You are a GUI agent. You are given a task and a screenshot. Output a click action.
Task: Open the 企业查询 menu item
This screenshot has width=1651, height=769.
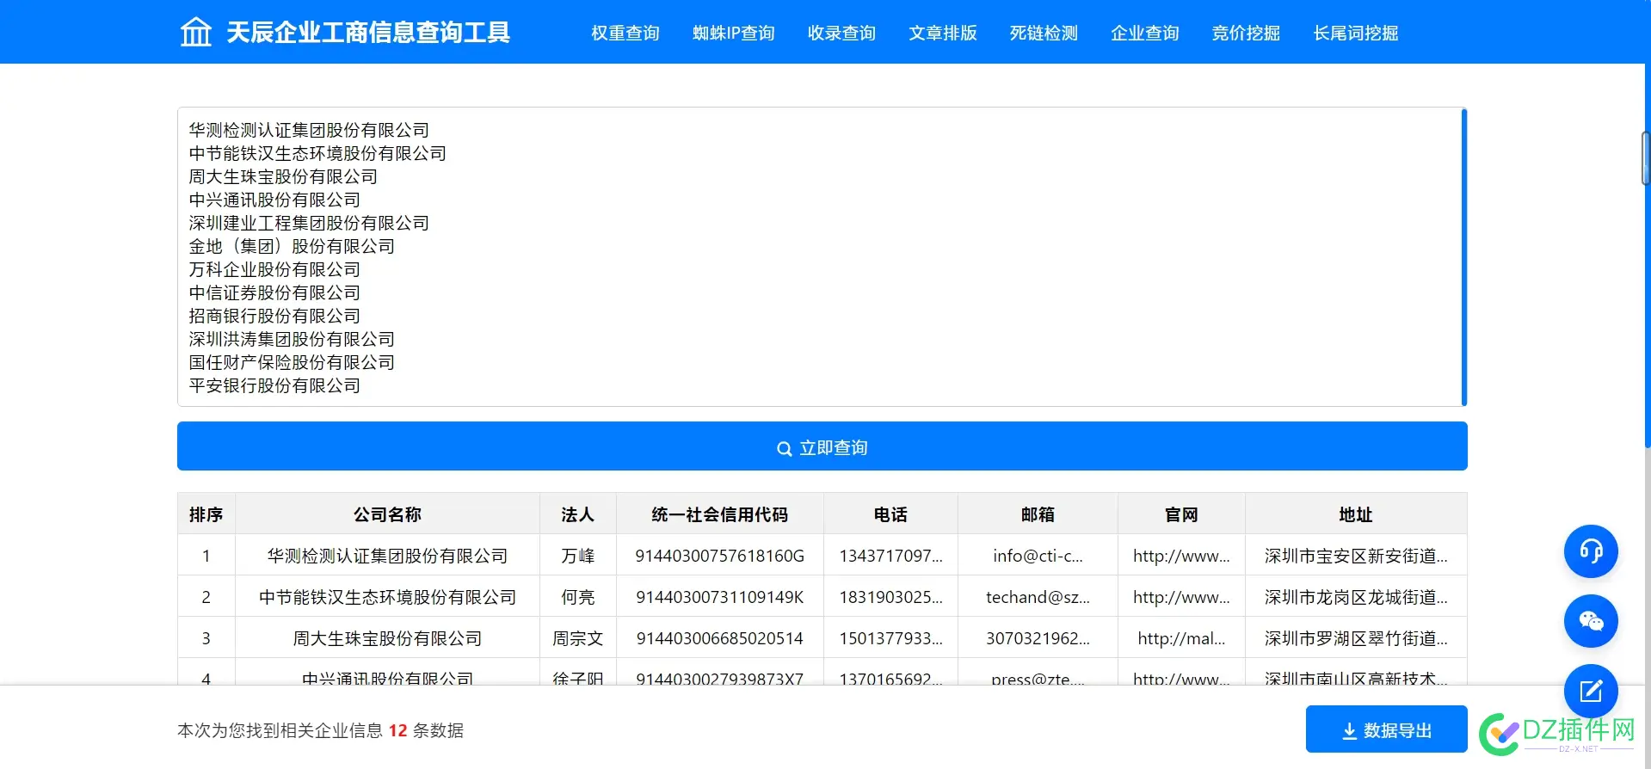pyautogui.click(x=1145, y=33)
